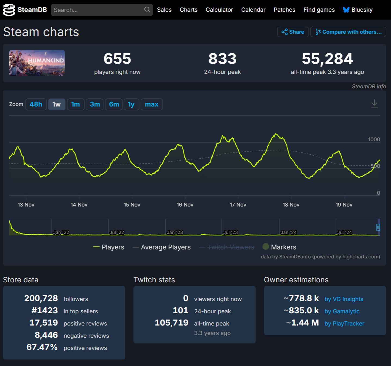The height and width of the screenshot is (366, 391).
Task: Click the navigator range handle
Action: [x=378, y=227]
